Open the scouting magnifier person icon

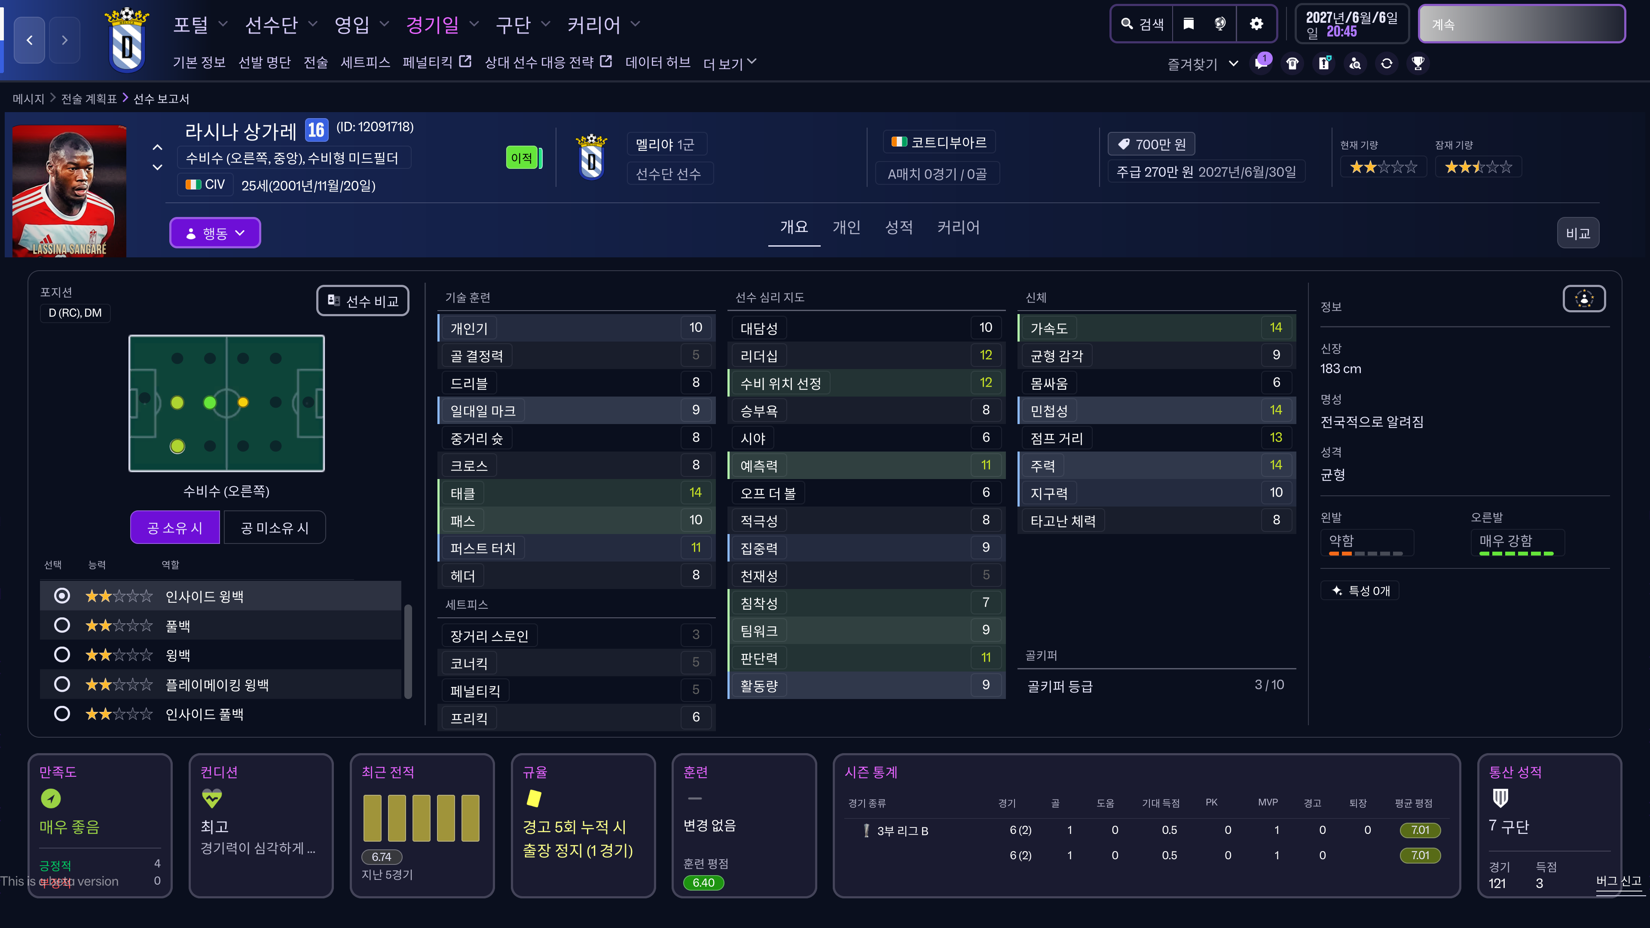tap(1355, 64)
